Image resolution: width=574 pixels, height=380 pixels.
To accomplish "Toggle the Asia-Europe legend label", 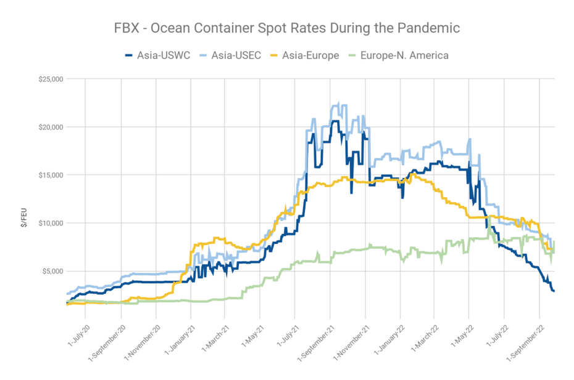I will [x=310, y=55].
